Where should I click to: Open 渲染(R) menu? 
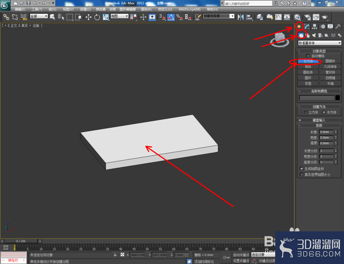pos(146,9)
